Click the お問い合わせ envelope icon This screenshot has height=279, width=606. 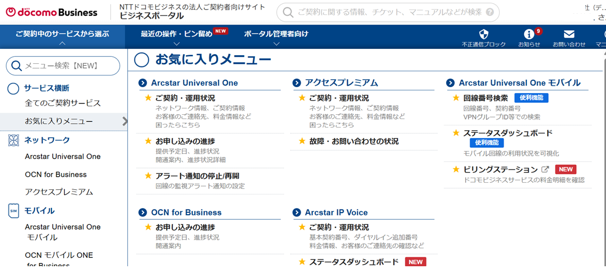pos(569,35)
